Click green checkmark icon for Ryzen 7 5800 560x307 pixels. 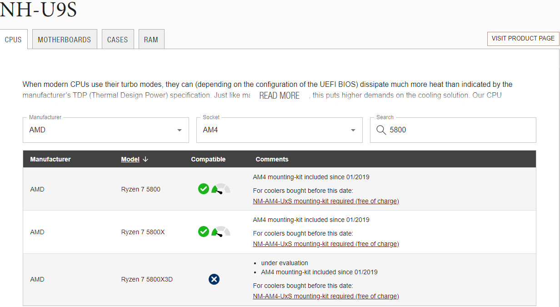click(x=204, y=189)
